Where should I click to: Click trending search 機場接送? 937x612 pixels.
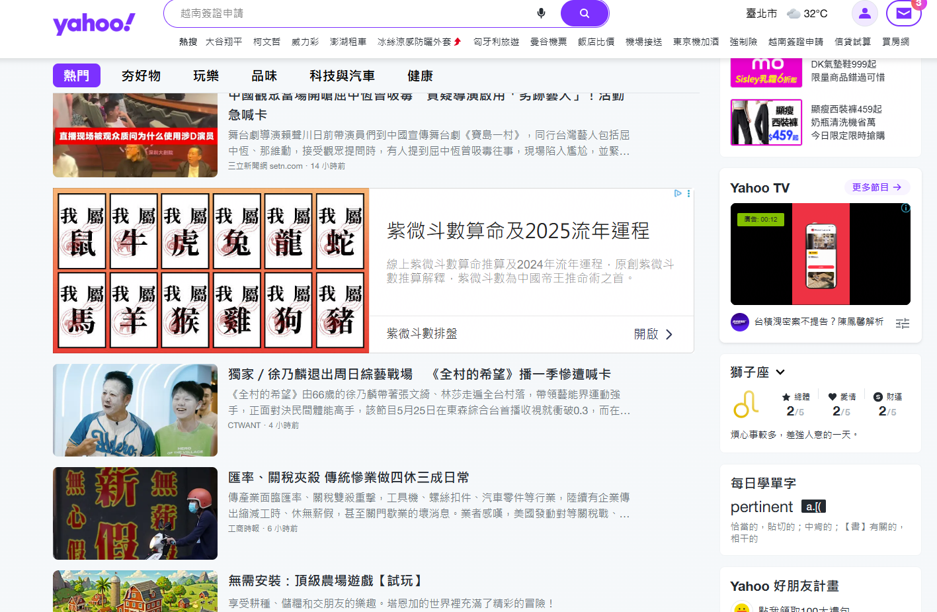pos(644,42)
